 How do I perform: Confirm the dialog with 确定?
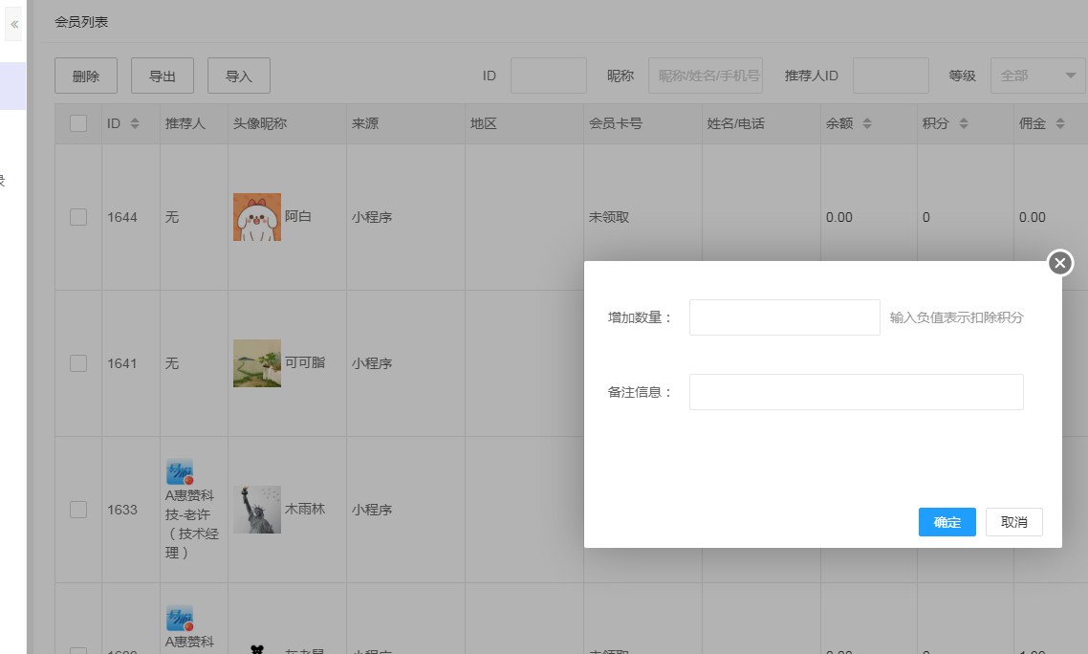947,522
